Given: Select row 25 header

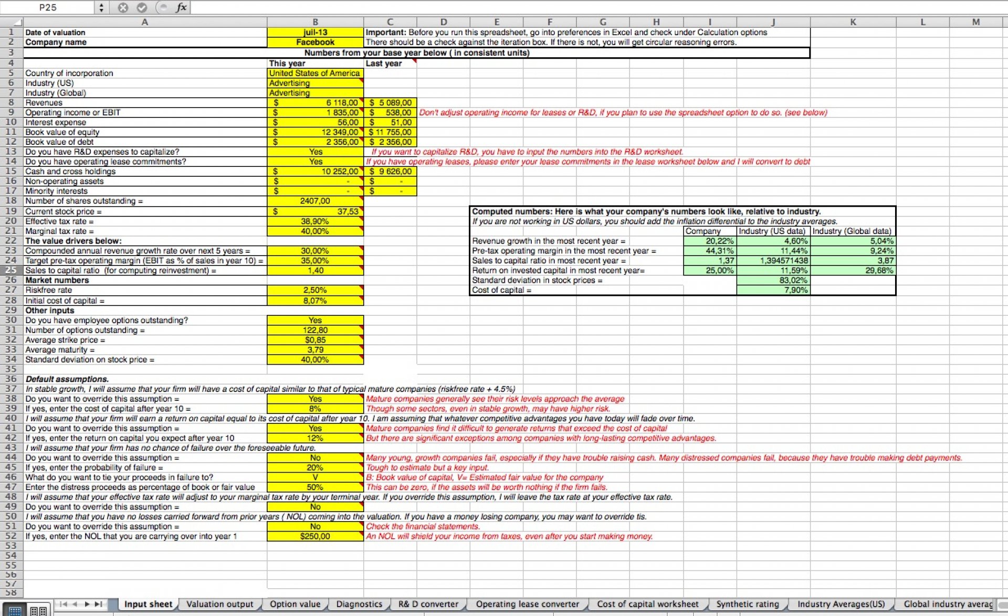Looking at the screenshot, I should 11,270.
